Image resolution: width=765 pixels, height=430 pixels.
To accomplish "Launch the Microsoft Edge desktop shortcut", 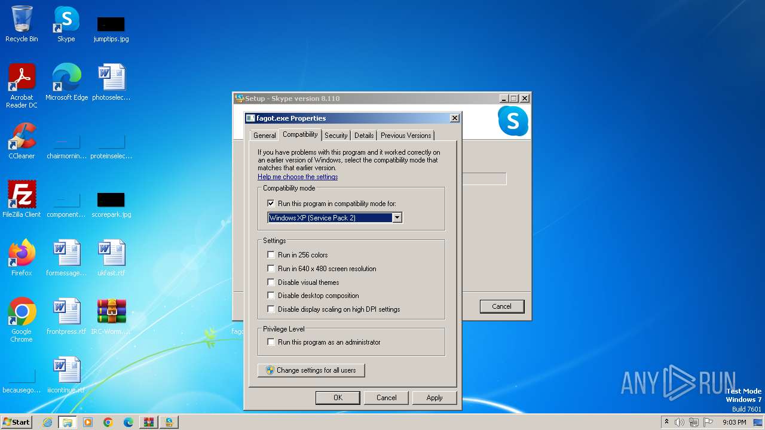I will (66, 82).
